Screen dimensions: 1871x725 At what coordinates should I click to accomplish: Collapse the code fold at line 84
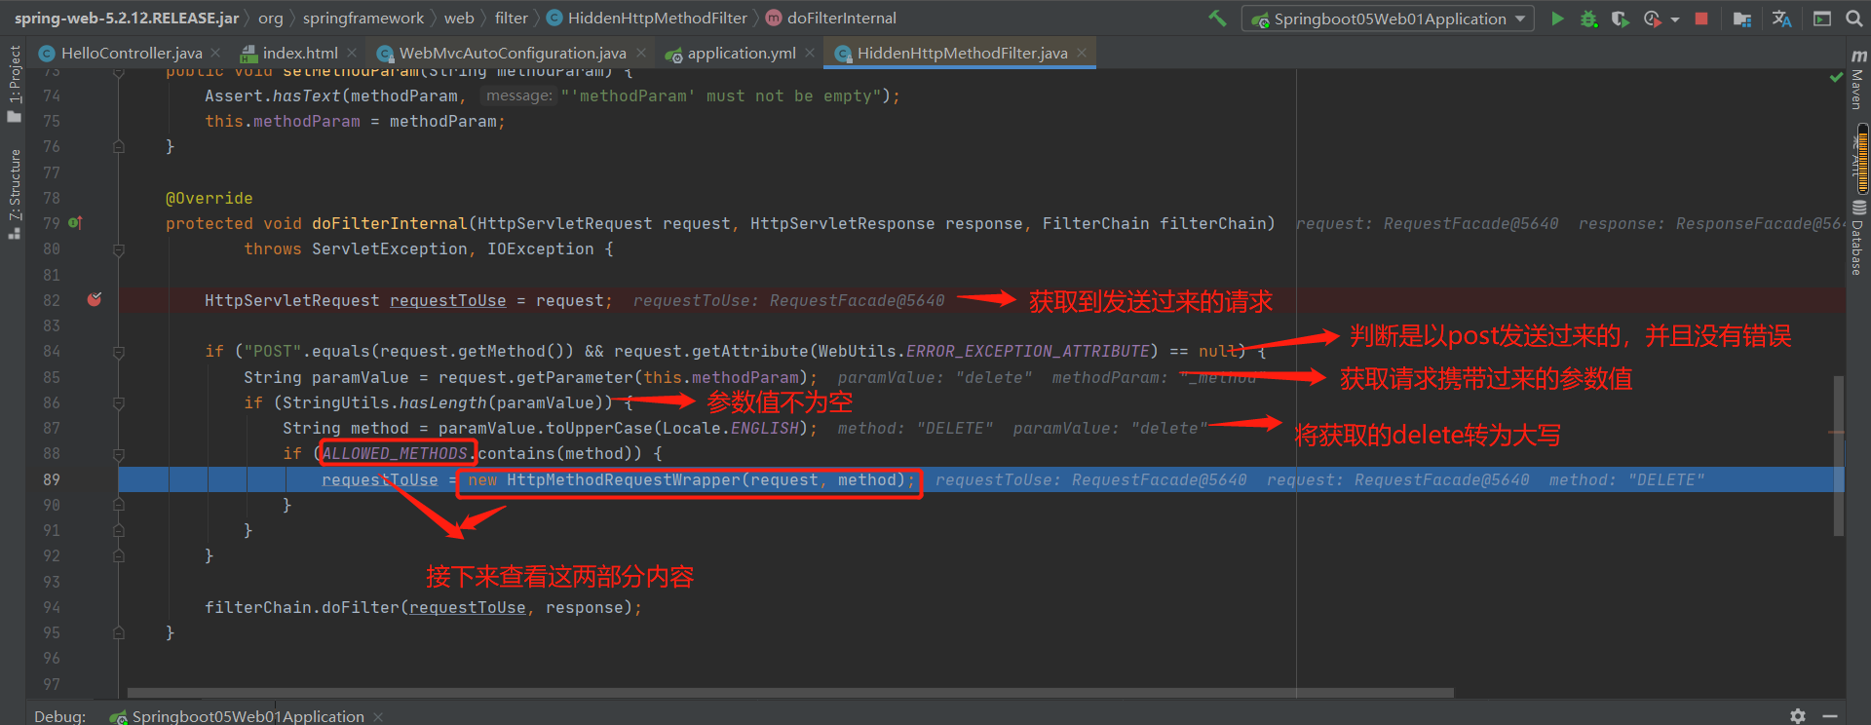118,351
